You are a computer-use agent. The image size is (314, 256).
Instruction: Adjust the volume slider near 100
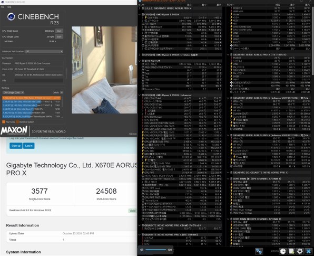(x=156, y=250)
